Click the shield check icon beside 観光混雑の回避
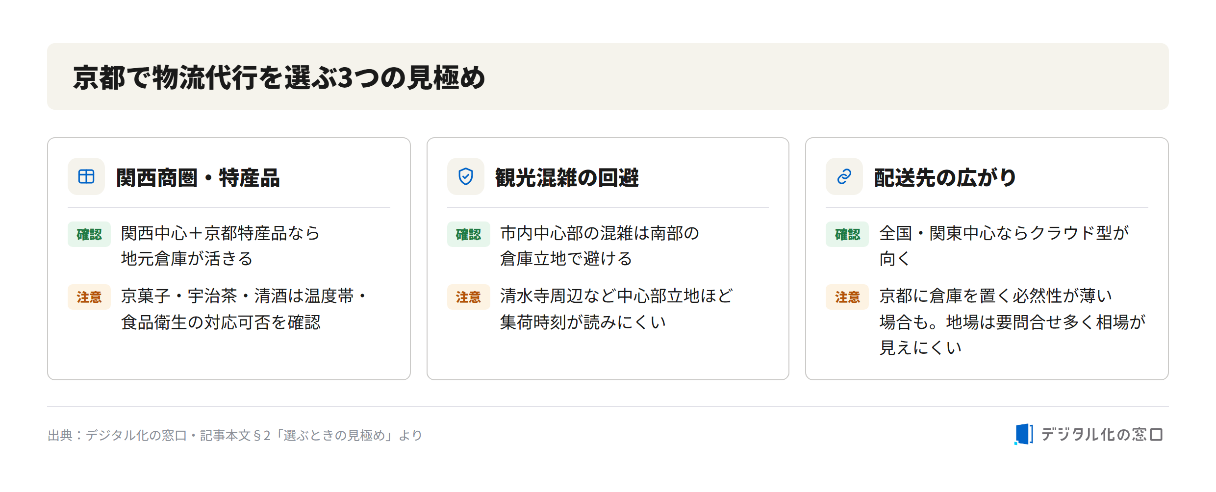Screen dimensions: 1216x492 point(465,176)
